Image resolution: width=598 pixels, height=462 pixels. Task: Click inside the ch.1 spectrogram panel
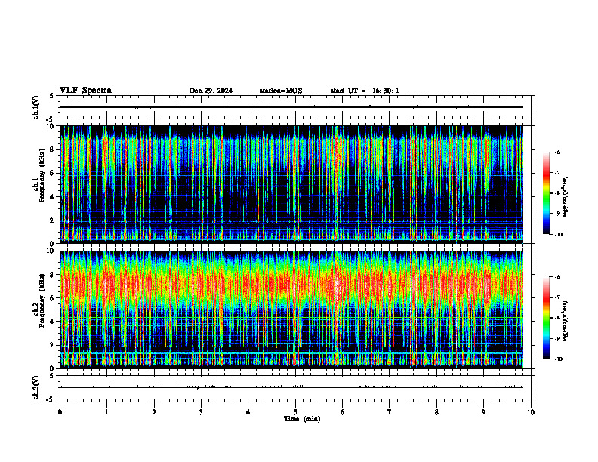pos(291,184)
